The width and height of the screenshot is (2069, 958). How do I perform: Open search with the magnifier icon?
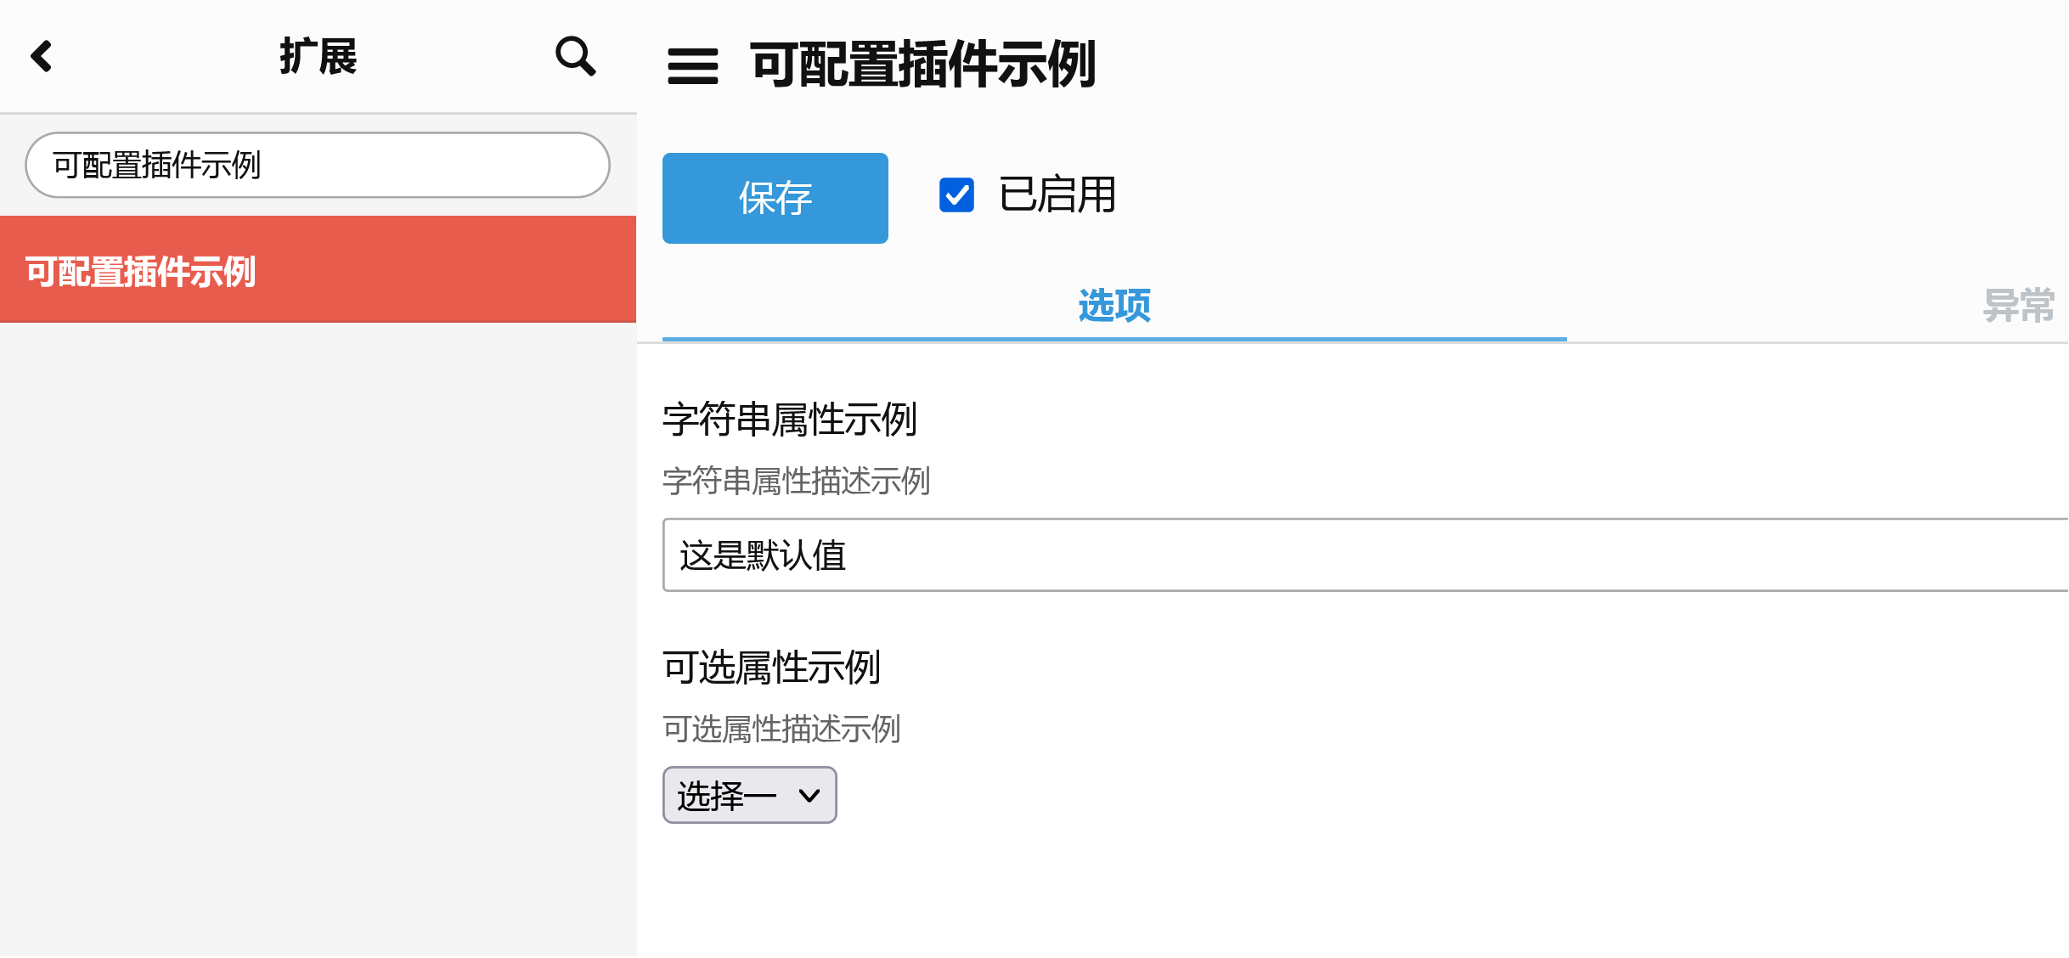coord(575,57)
